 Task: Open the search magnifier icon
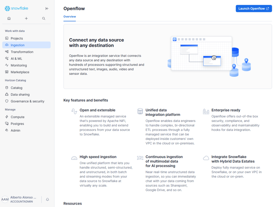44,18
